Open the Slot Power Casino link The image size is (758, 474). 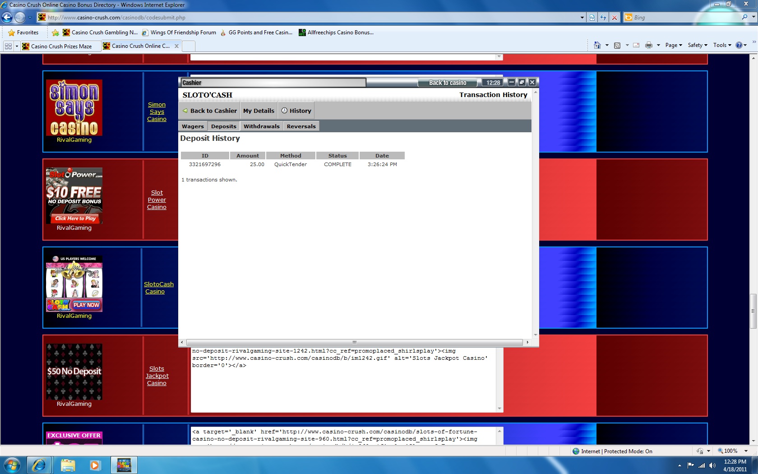157,200
